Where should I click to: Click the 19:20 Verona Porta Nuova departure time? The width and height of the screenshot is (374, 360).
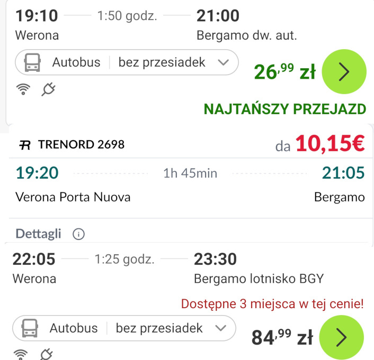point(37,173)
